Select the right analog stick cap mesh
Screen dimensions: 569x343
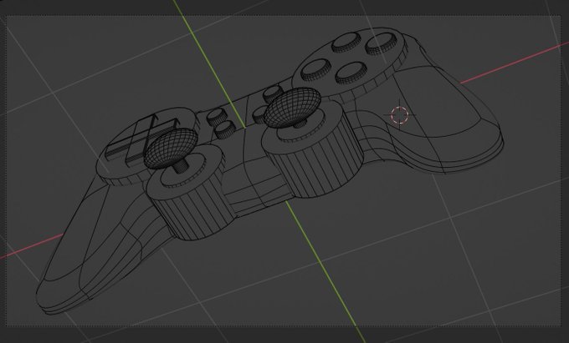(293, 107)
